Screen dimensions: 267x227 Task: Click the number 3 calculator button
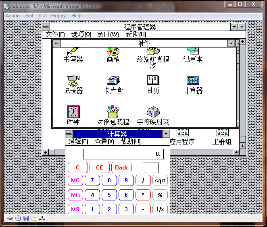click(x=126, y=209)
